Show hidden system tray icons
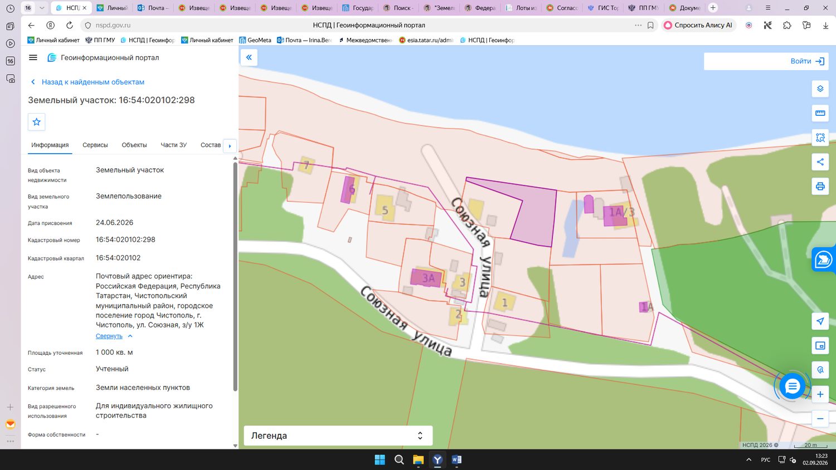This screenshot has height=470, width=836. [x=748, y=459]
